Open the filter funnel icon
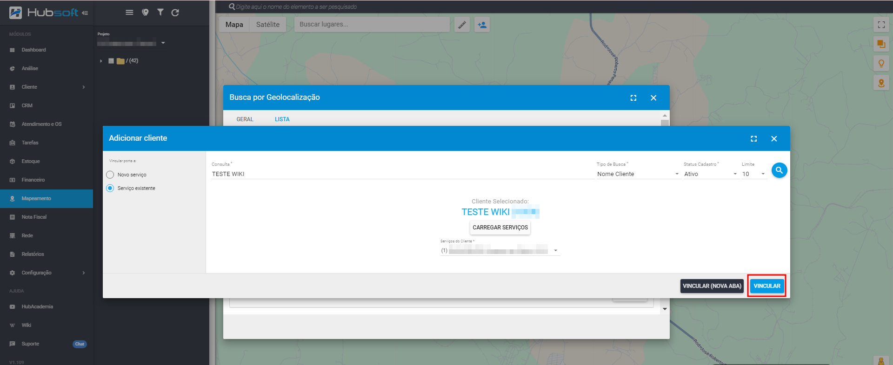893x365 pixels. pos(160,13)
